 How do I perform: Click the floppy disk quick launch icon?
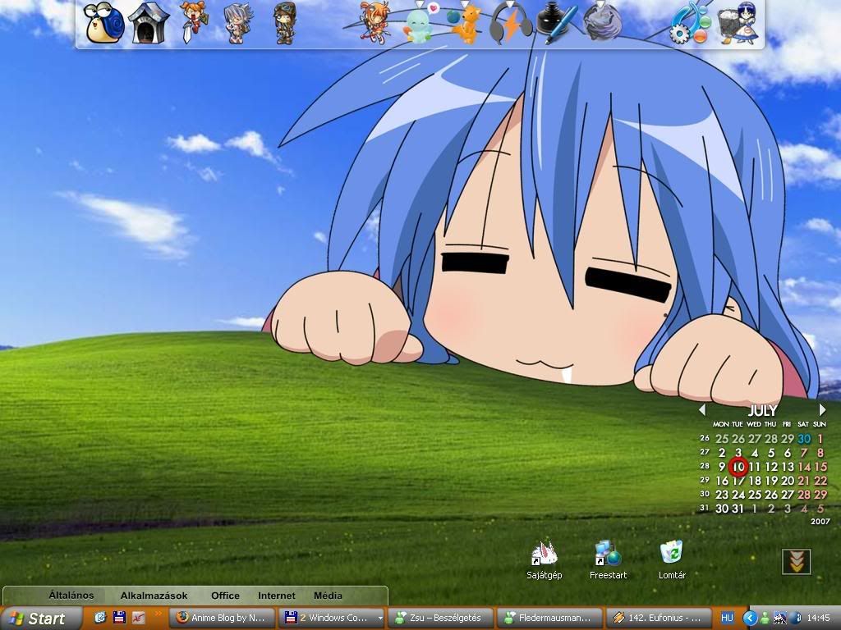pos(119,618)
